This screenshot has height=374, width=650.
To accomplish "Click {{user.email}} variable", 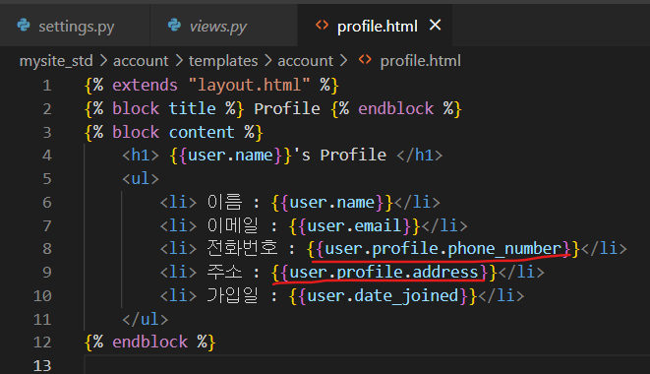I will click(x=354, y=226).
